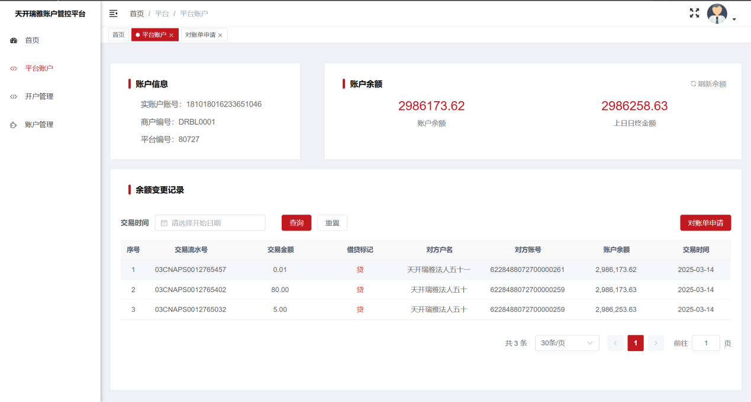The width and height of the screenshot is (751, 402).
Task: Click the 首页 dashboard icon in sidebar
Action: click(x=14, y=41)
